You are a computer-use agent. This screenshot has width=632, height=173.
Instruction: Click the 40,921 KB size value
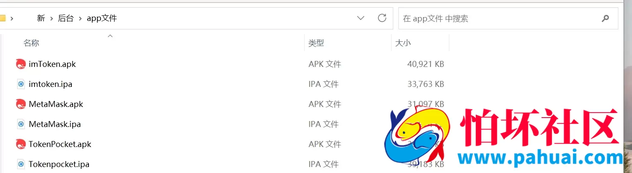[x=426, y=64]
